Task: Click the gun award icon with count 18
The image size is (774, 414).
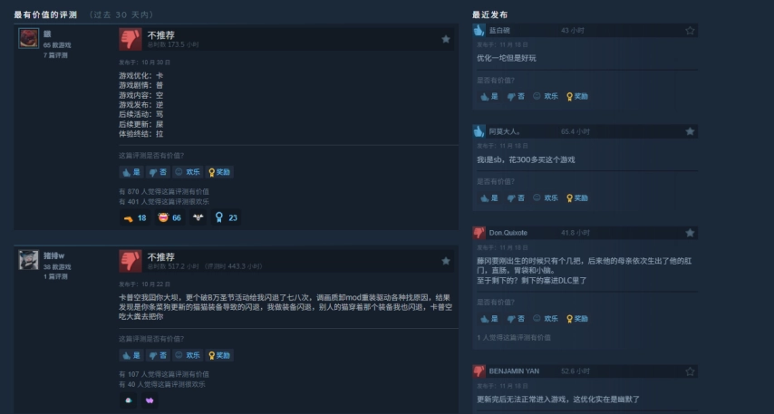Action: (x=135, y=217)
